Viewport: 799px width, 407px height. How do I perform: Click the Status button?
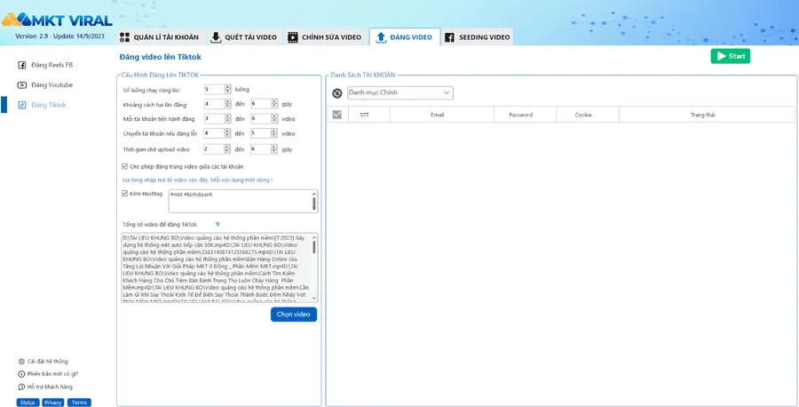coord(28,403)
